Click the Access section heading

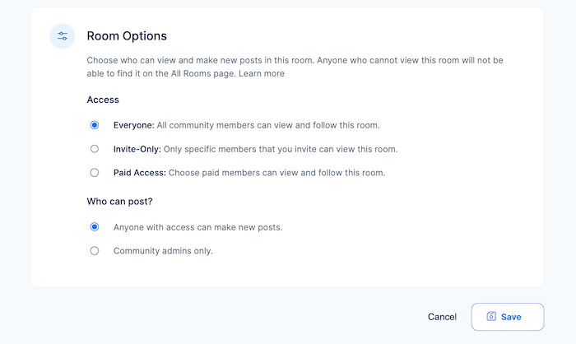click(x=103, y=100)
